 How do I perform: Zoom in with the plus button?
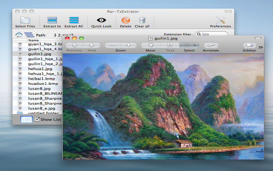tap(129, 45)
